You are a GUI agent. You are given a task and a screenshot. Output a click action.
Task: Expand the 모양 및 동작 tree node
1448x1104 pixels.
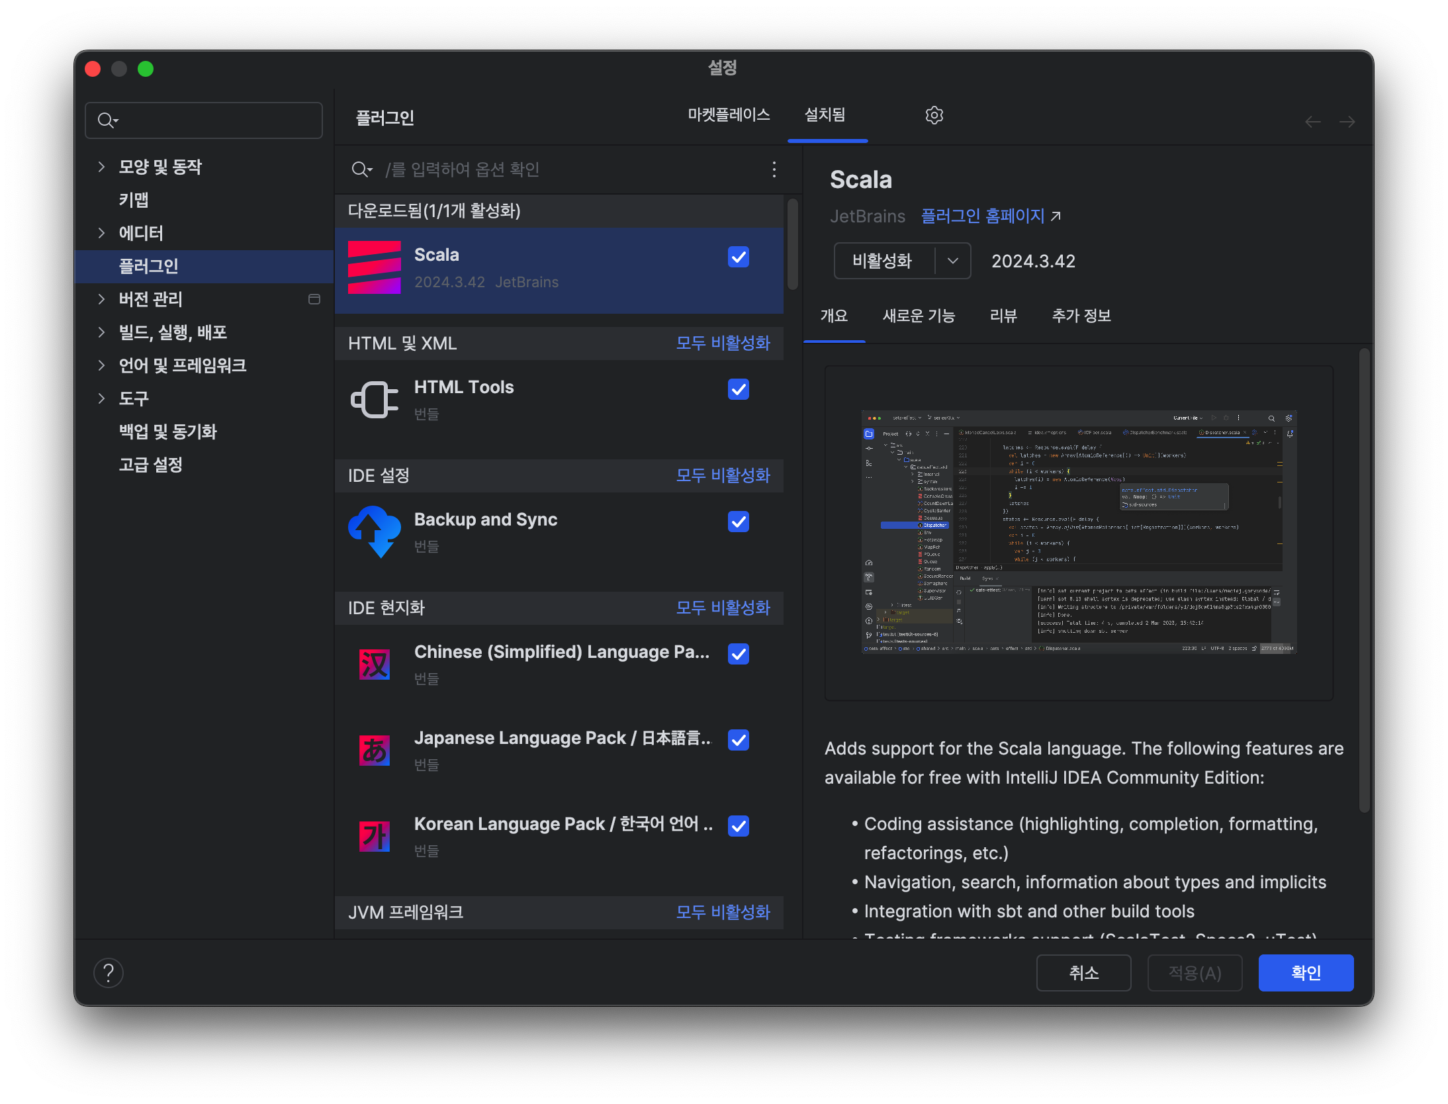(101, 167)
